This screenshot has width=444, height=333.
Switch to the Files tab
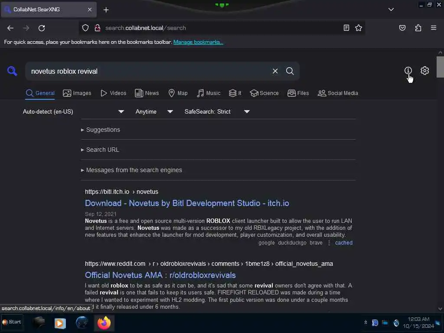tap(298, 93)
